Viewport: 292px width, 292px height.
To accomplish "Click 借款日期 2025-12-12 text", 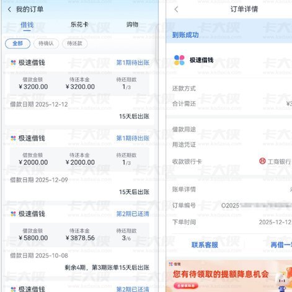I will [39, 104].
